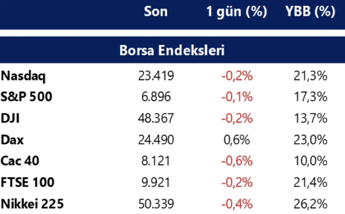Click Nikkei 225 daily change -0,4%
Image resolution: width=345 pixels, height=214 pixels.
pyautogui.click(x=237, y=204)
